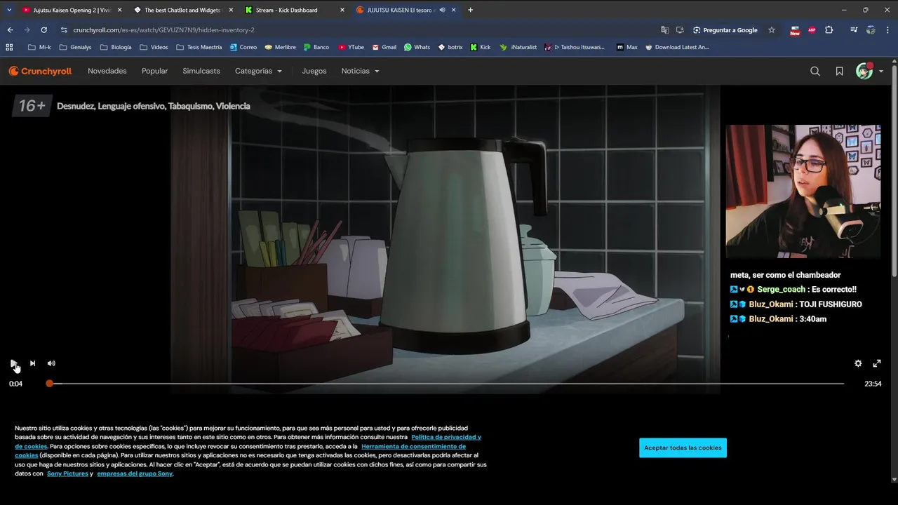
Task: Skip to the next episode
Action: point(32,363)
